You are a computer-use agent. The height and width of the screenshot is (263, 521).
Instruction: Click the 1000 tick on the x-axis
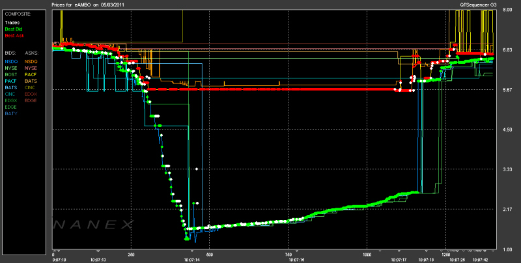[x=367, y=254]
